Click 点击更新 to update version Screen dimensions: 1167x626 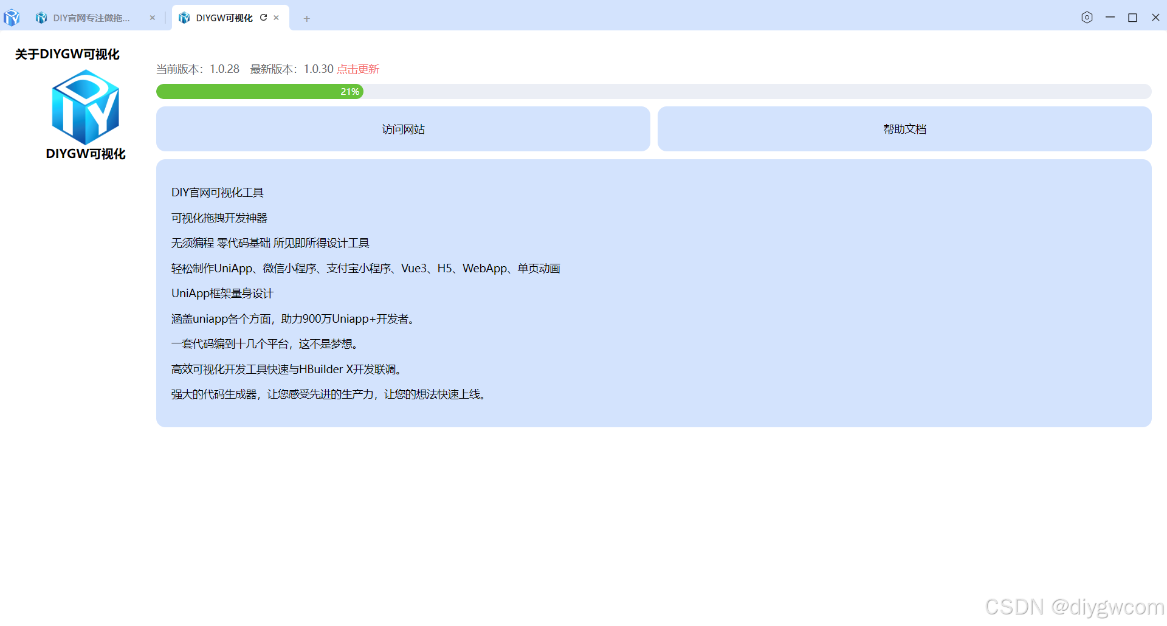tap(358, 69)
